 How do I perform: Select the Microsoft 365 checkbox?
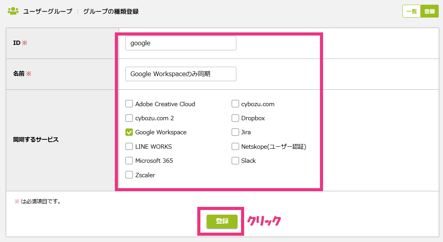point(129,161)
